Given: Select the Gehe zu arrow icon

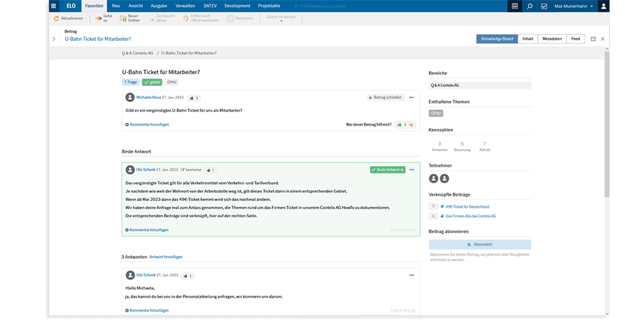Looking at the screenshot, I should tap(98, 18).
